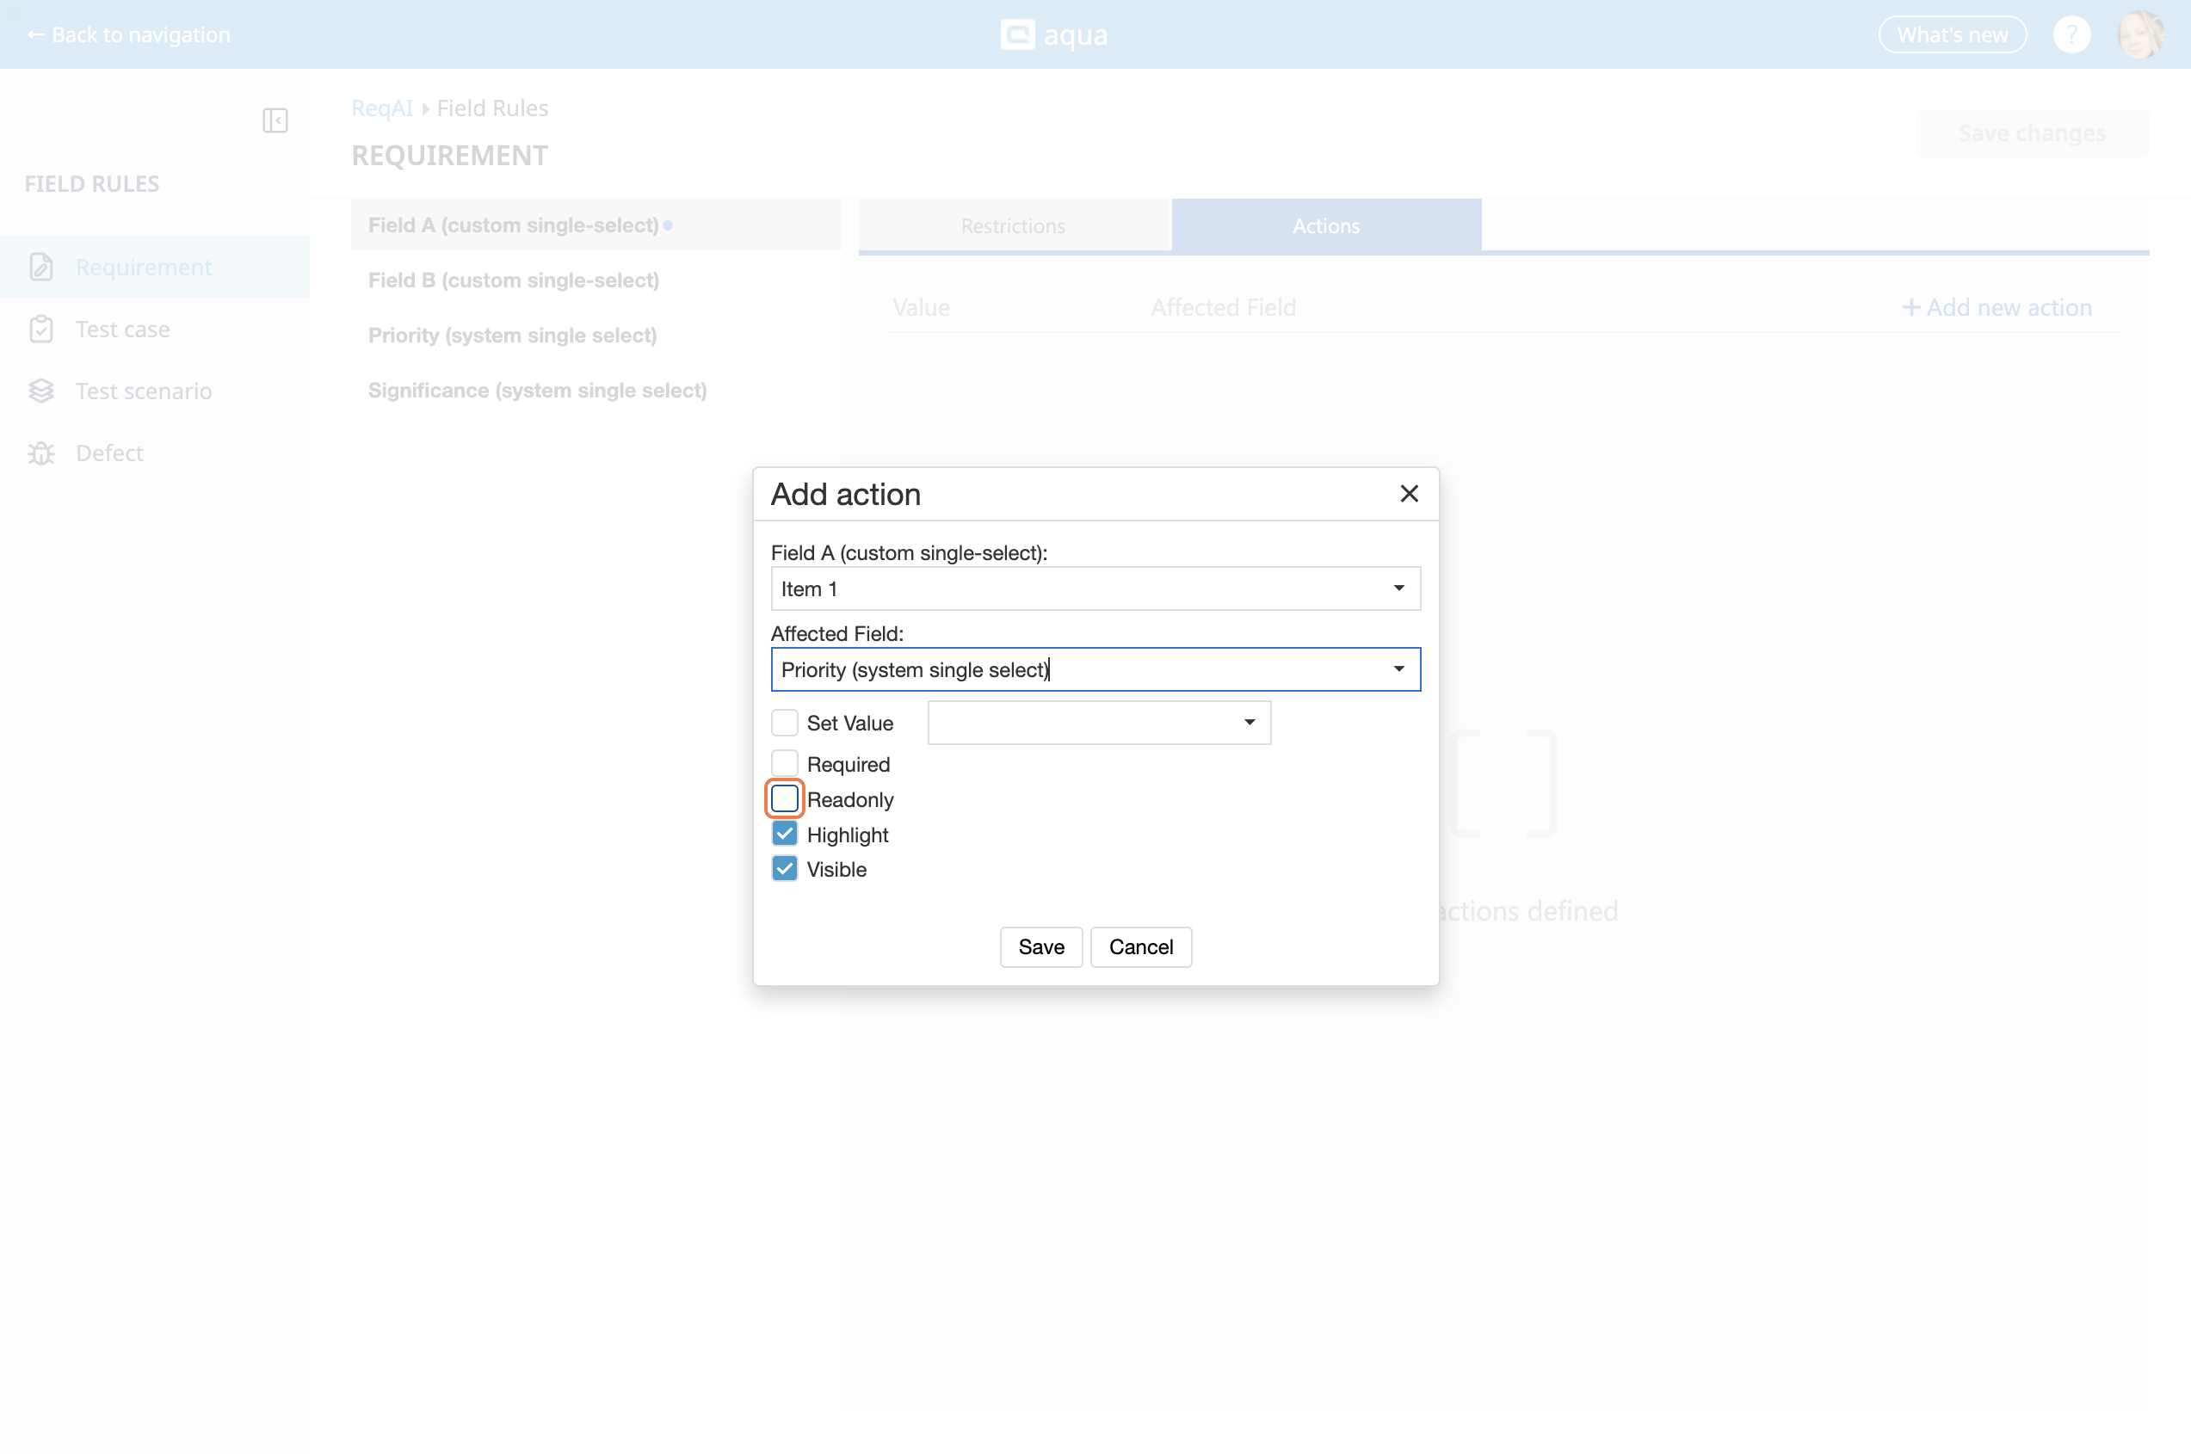The image size is (2191, 1454).
Task: Click the Test scenario layers icon
Action: (x=40, y=391)
